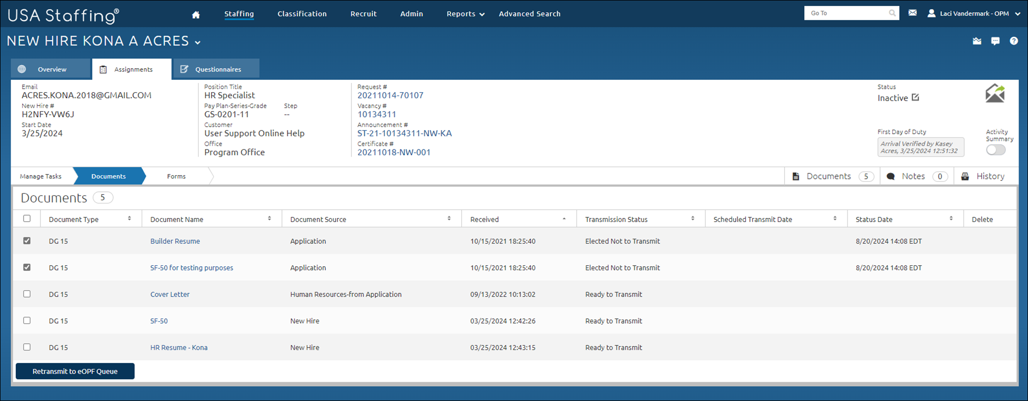Edit the Inactive status via the pencil icon
Screen dimensions: 1028x401
click(915, 97)
